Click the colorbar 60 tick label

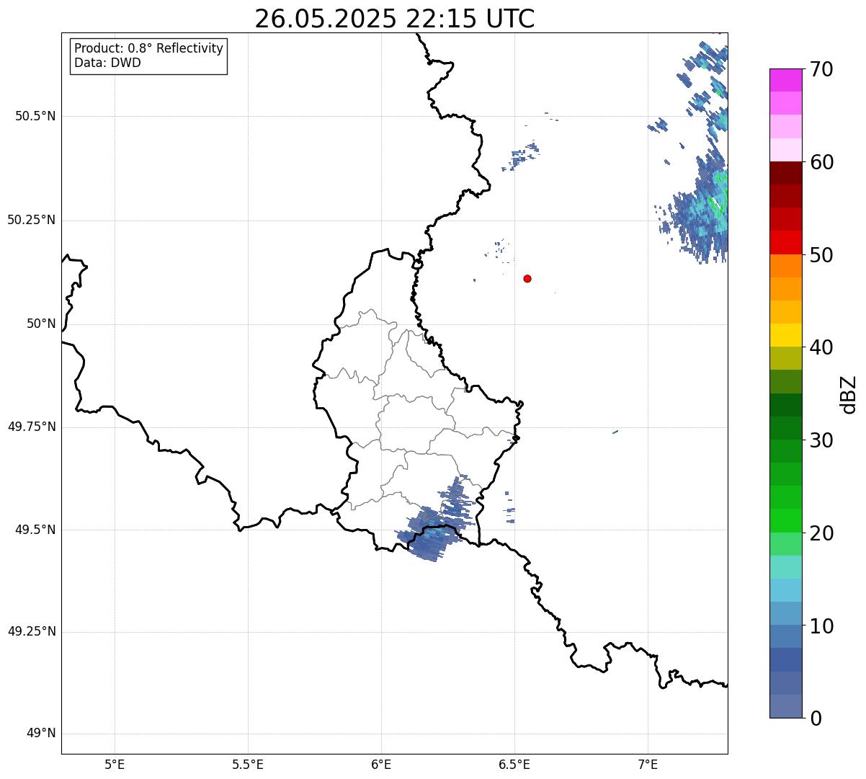click(821, 163)
